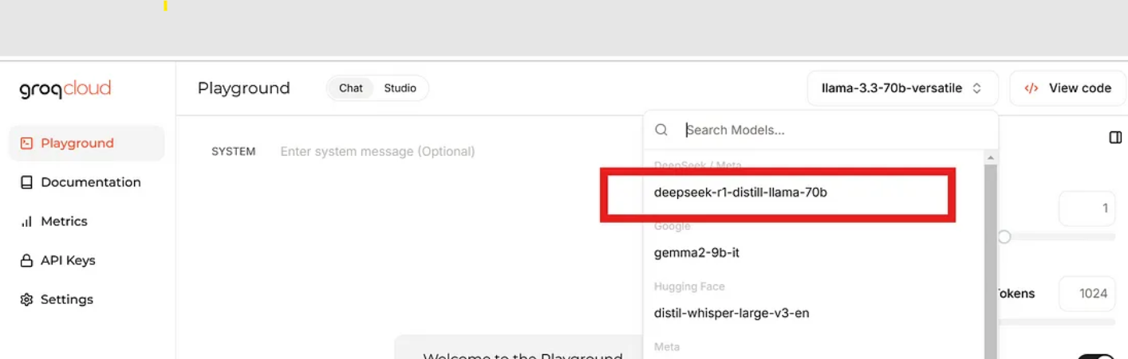Image resolution: width=1128 pixels, height=359 pixels.
Task: Switch to the Chat tab
Action: 351,88
